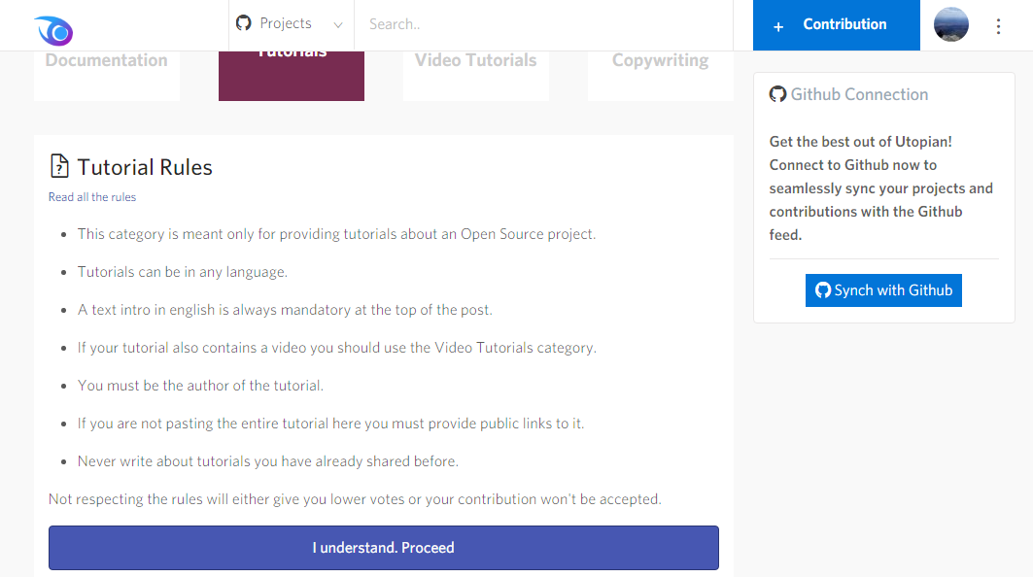Click the Utopian logo icon

tap(52, 30)
